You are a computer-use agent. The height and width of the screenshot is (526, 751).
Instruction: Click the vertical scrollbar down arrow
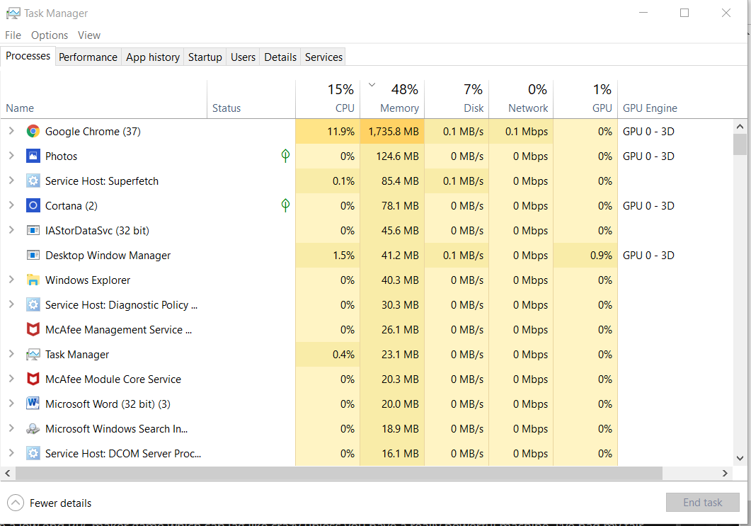pyautogui.click(x=740, y=458)
